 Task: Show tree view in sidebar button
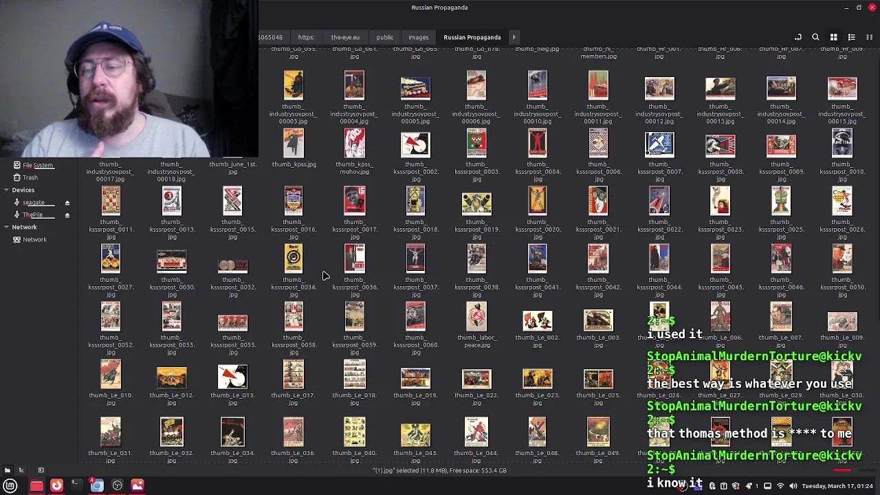coord(21,470)
